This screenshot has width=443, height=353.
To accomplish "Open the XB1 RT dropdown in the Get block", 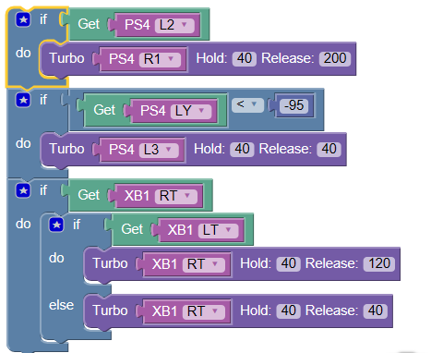I will pyautogui.click(x=176, y=196).
